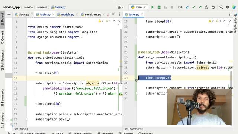Go to next highlighted error in left editor

pos(119,21)
